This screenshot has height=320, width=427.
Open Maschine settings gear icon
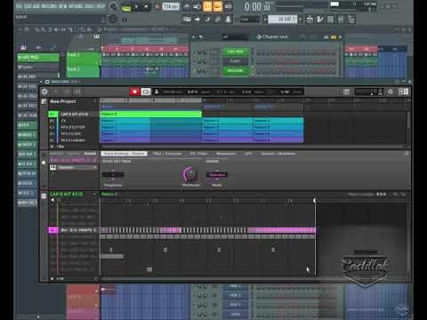(x=44, y=92)
